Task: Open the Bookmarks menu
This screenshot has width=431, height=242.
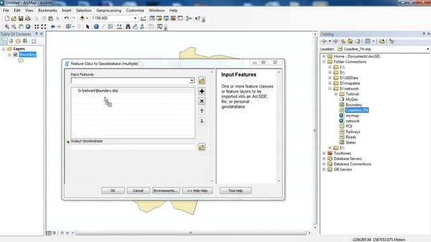Action: tap(48, 11)
